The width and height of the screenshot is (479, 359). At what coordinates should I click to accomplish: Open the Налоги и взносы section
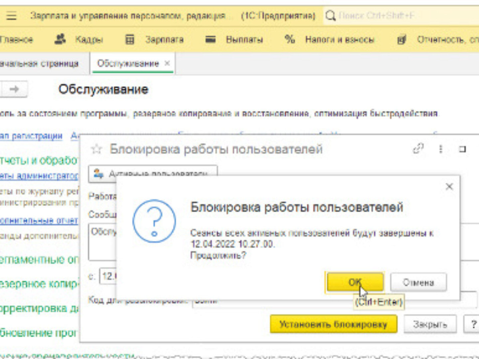pyautogui.click(x=329, y=40)
